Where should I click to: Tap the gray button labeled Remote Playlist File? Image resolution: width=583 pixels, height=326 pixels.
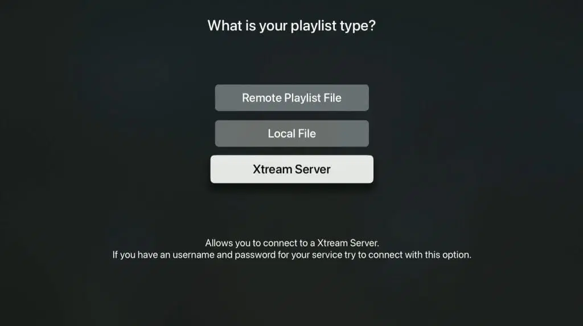[x=292, y=97]
